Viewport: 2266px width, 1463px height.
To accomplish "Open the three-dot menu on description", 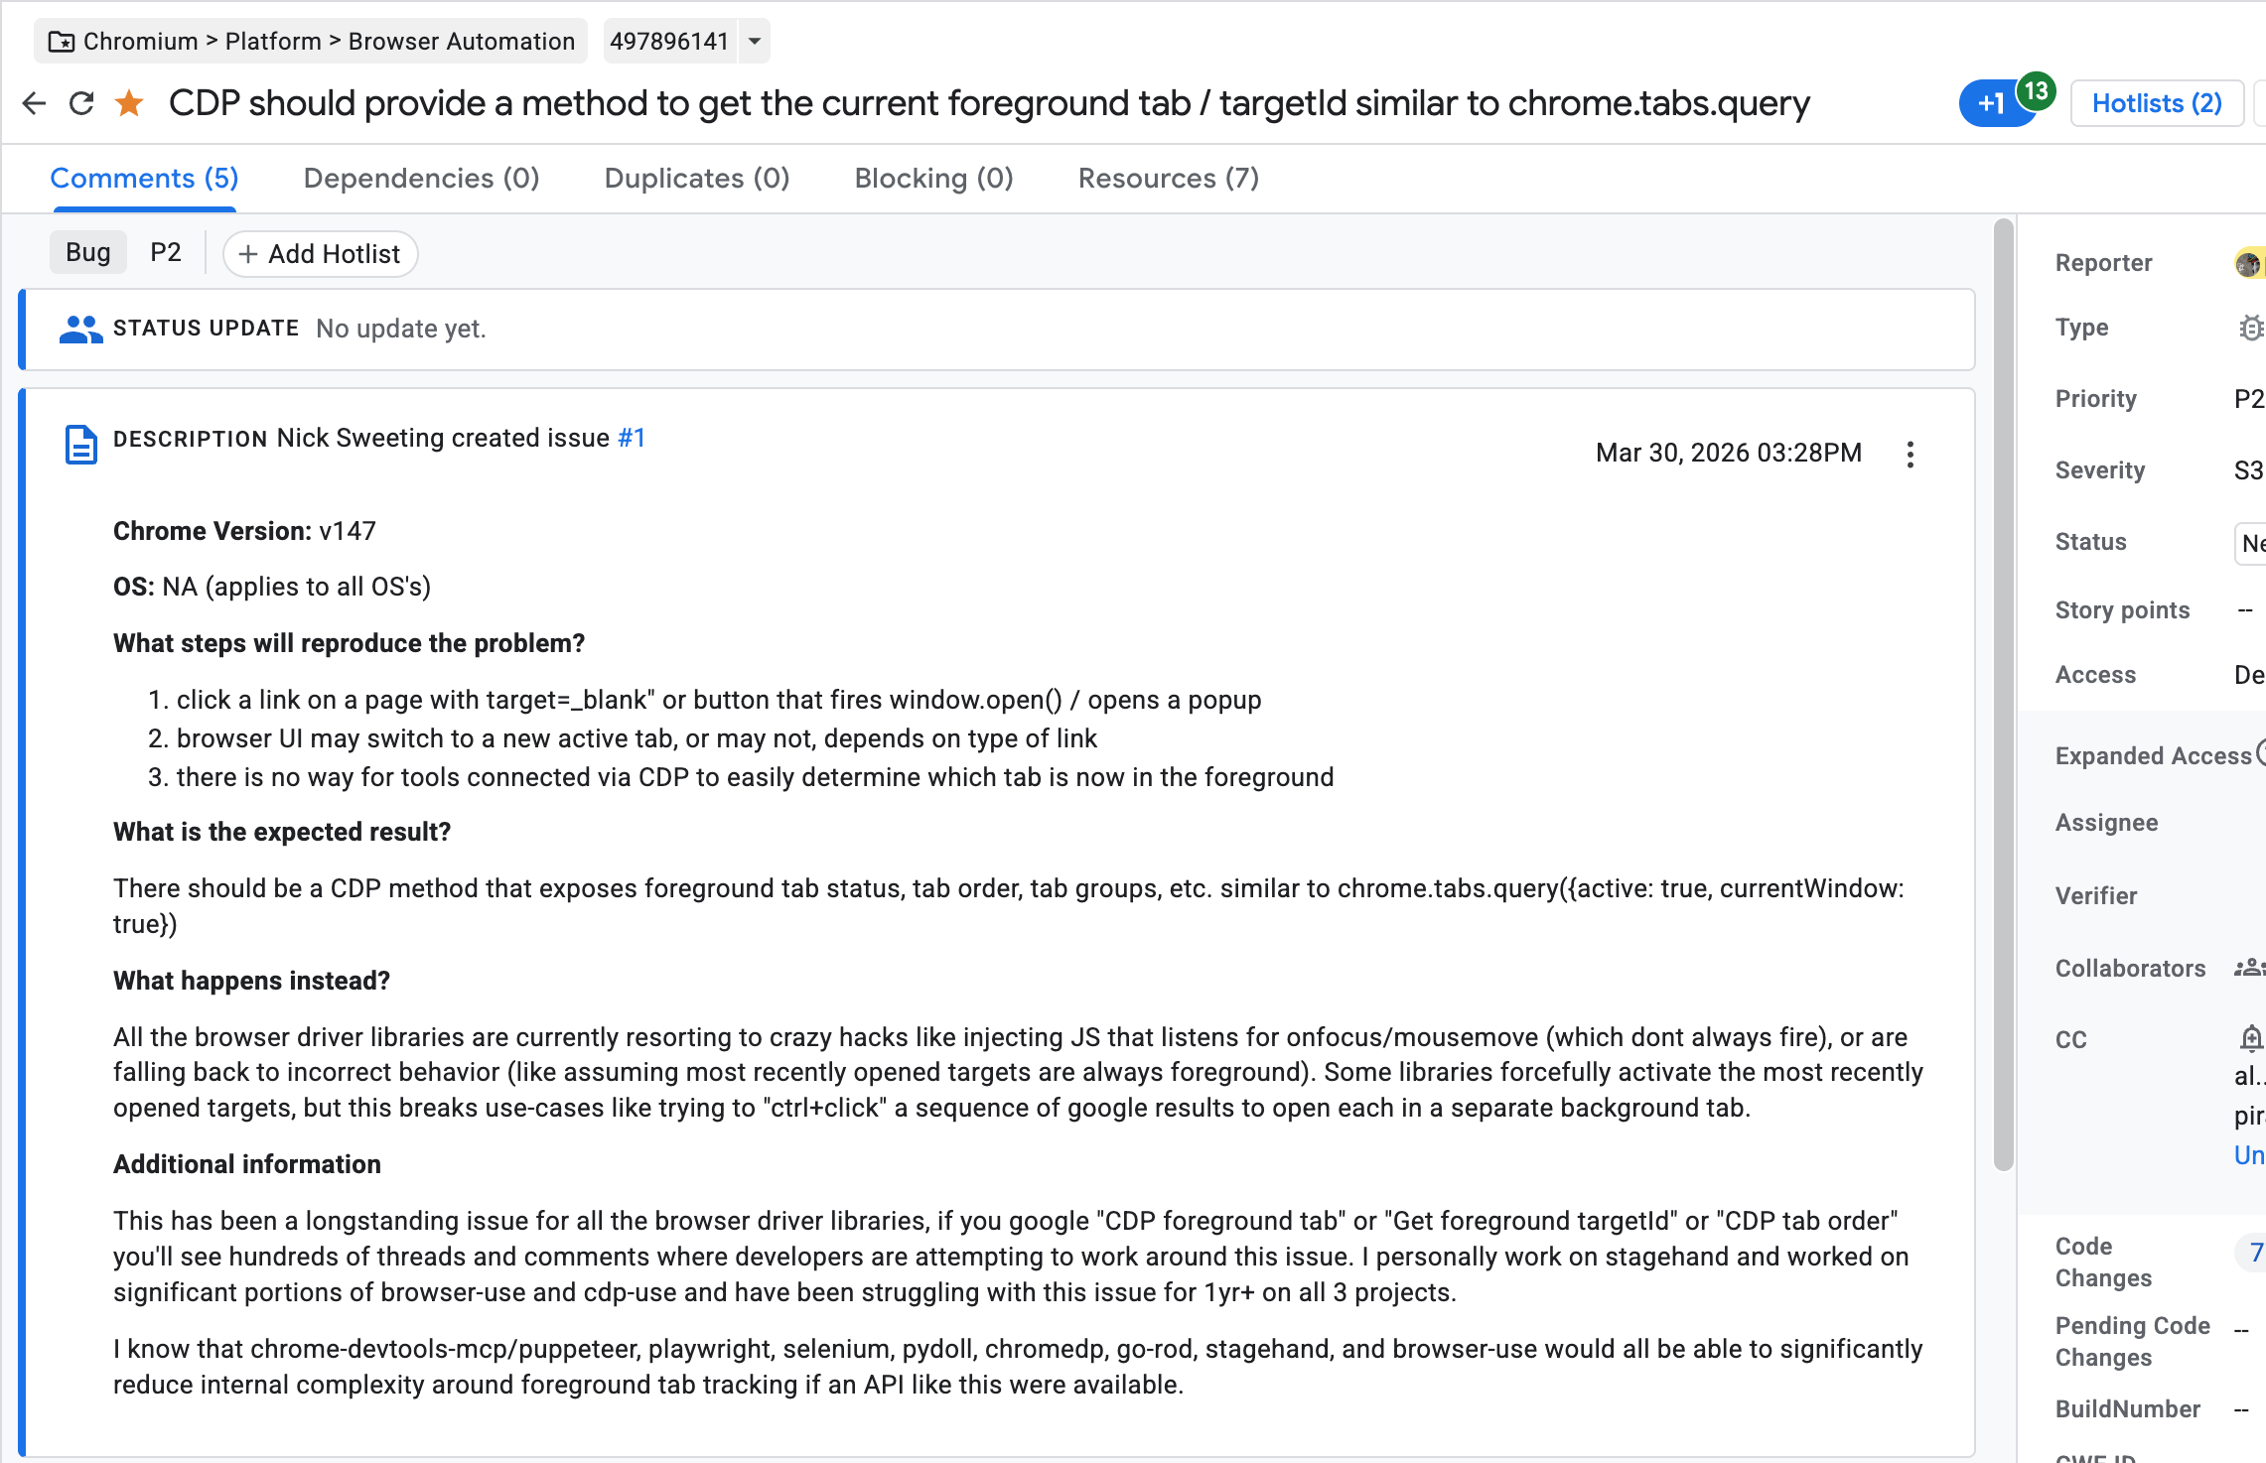I will [x=1910, y=454].
